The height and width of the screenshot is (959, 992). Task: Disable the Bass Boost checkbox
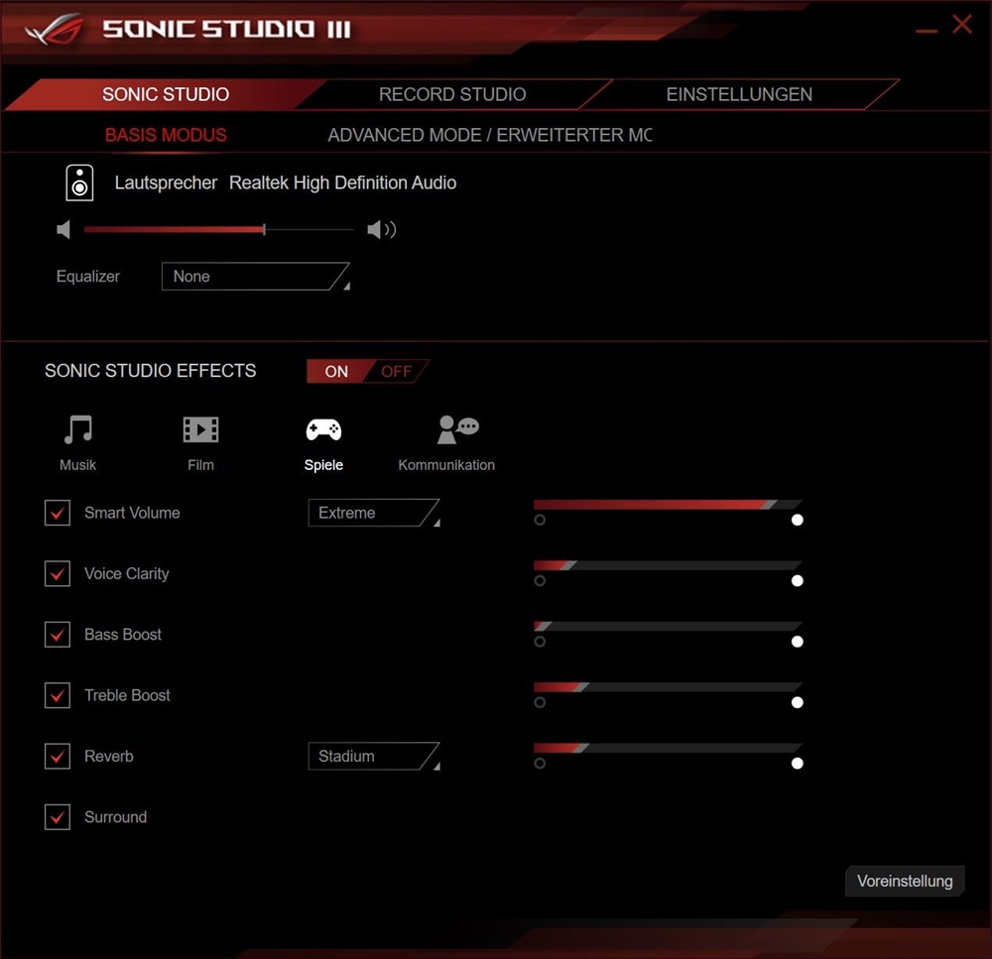click(x=58, y=635)
